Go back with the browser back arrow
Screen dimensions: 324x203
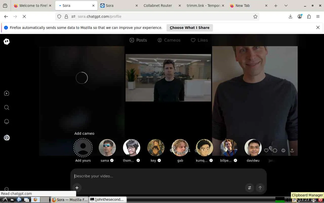pos(6,16)
